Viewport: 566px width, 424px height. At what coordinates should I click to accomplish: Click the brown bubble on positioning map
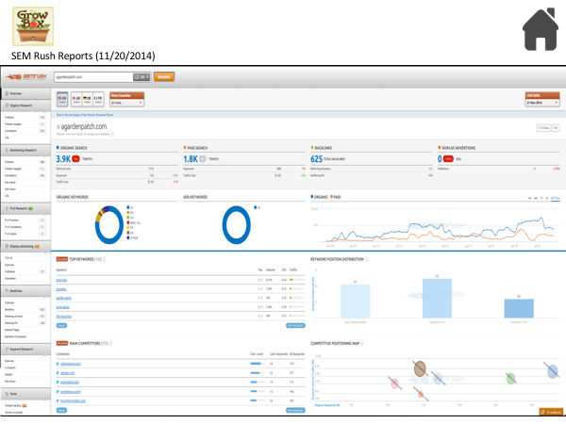pos(420,368)
